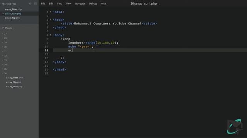This screenshot has height=138, width=247.
Task: Open the PHPCode project dropdown
Action: pos(8,28)
